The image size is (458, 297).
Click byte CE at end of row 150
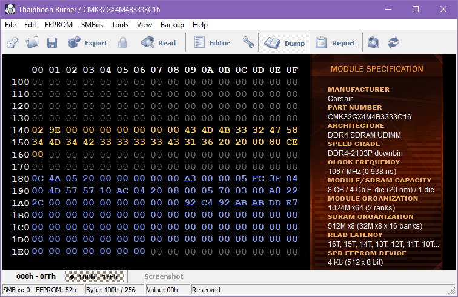[x=292, y=142]
